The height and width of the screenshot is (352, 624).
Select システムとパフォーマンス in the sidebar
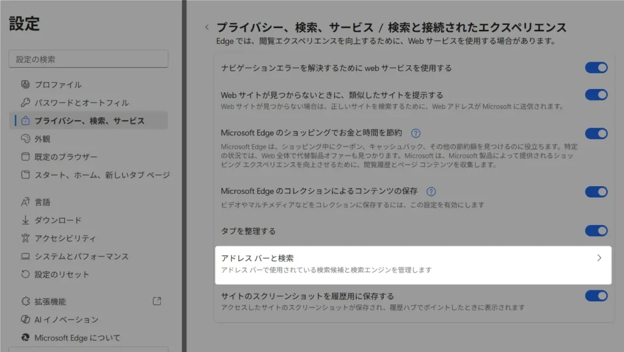[x=81, y=257]
